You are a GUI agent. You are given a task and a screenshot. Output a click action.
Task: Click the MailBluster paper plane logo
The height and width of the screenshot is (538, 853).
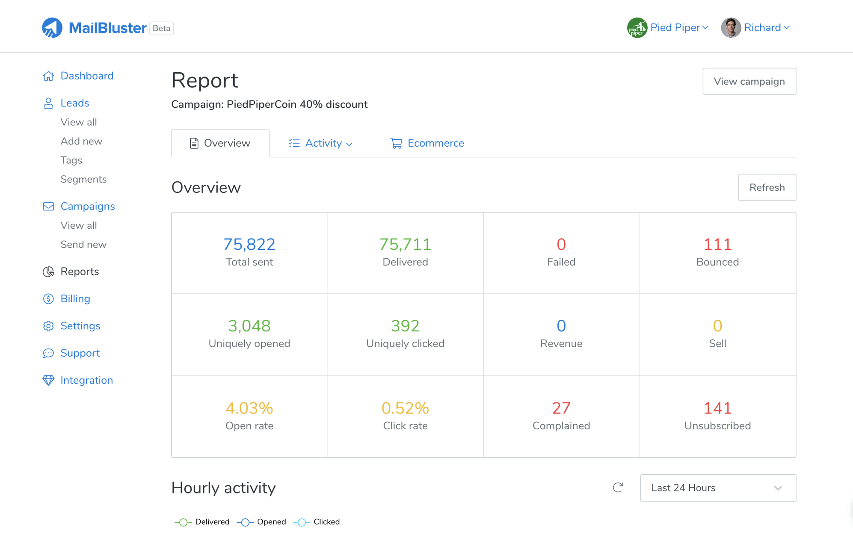coord(52,28)
